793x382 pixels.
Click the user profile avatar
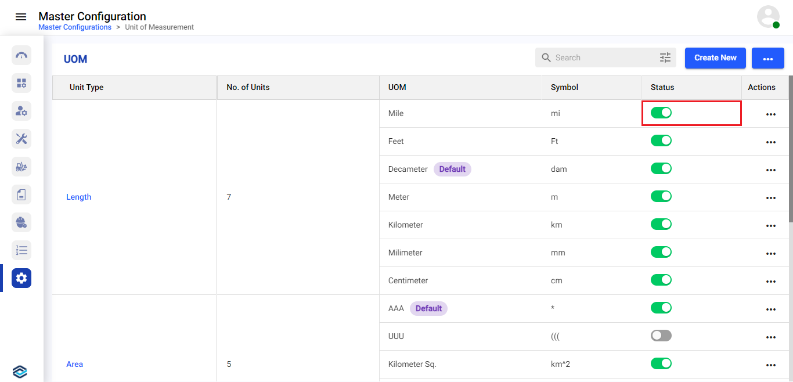click(x=768, y=17)
